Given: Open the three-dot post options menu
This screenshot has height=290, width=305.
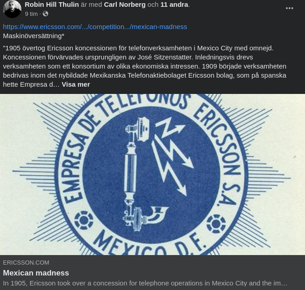Looking at the screenshot, I should [289, 8].
